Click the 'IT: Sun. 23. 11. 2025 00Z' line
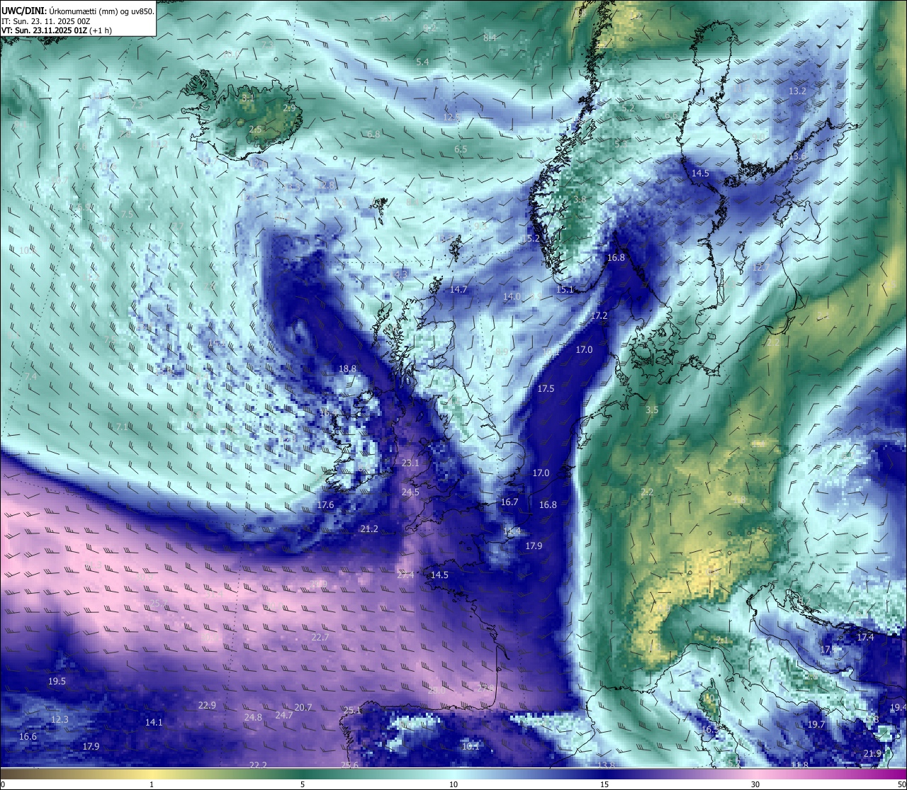This screenshot has height=790, width=907. pos(45,21)
